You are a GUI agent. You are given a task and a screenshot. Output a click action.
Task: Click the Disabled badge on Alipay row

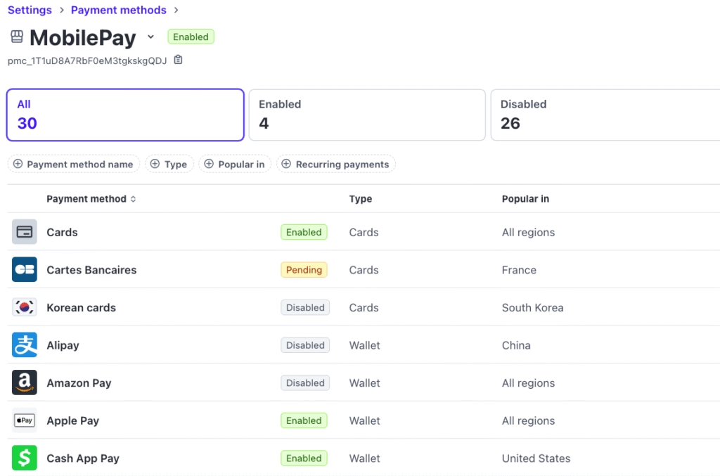305,345
